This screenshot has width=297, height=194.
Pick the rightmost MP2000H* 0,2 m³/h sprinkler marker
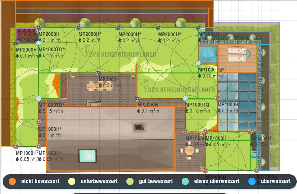158,28
